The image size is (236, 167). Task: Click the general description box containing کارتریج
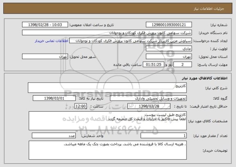tap(107, 88)
